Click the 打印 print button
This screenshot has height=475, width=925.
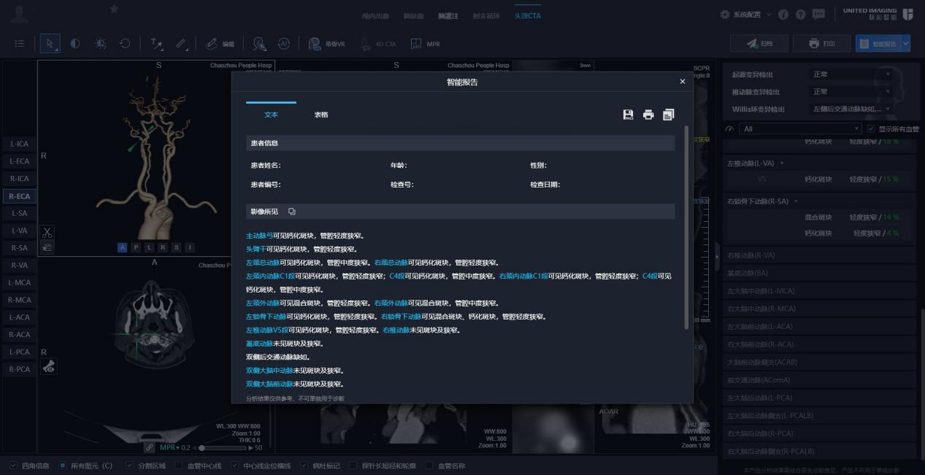coord(821,44)
